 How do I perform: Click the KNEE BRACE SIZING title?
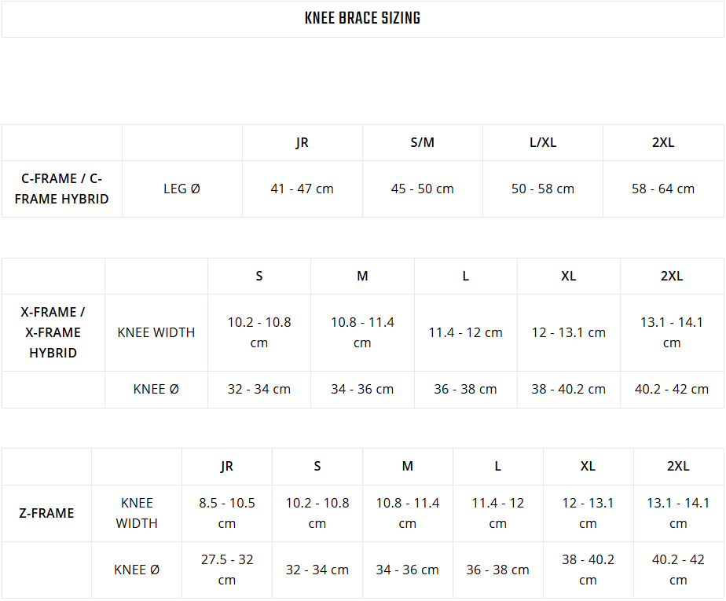(x=362, y=19)
